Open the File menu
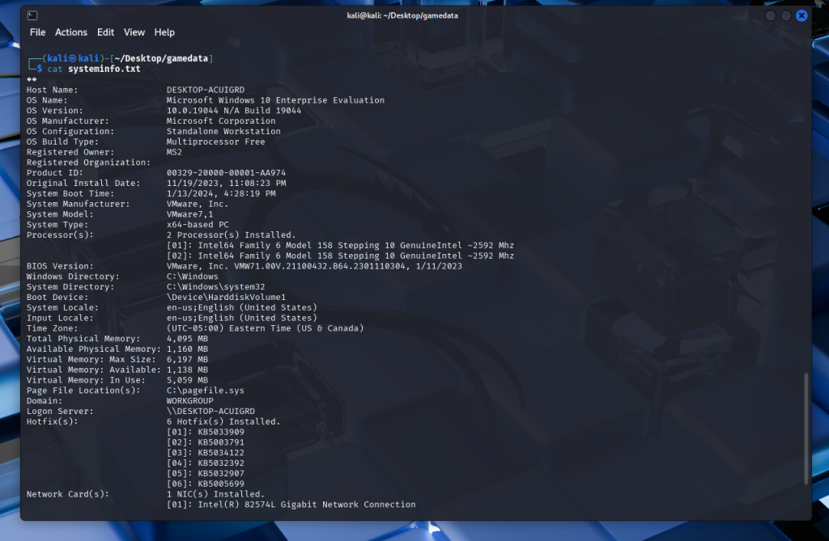This screenshot has width=829, height=541. (37, 32)
